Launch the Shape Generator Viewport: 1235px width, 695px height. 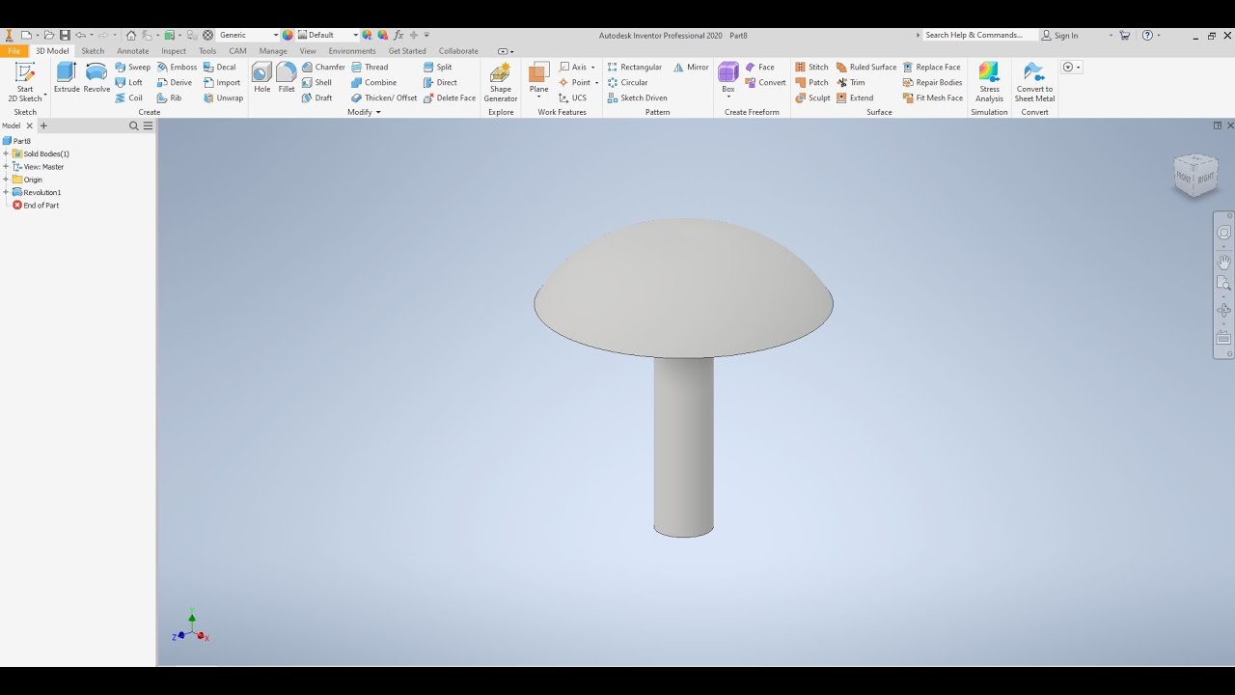click(x=501, y=83)
